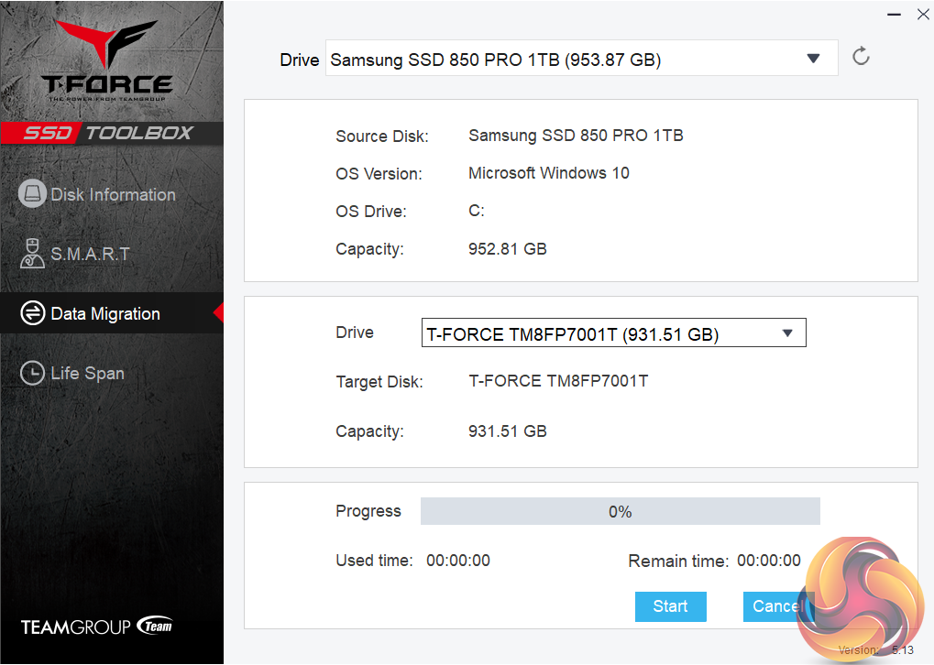Click the S.M.A.R.T doctor icon
Screen dimensions: 934x665
click(x=32, y=254)
